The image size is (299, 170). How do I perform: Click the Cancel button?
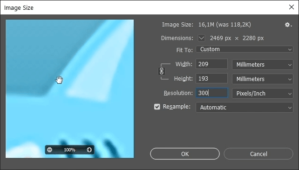pos(258,154)
